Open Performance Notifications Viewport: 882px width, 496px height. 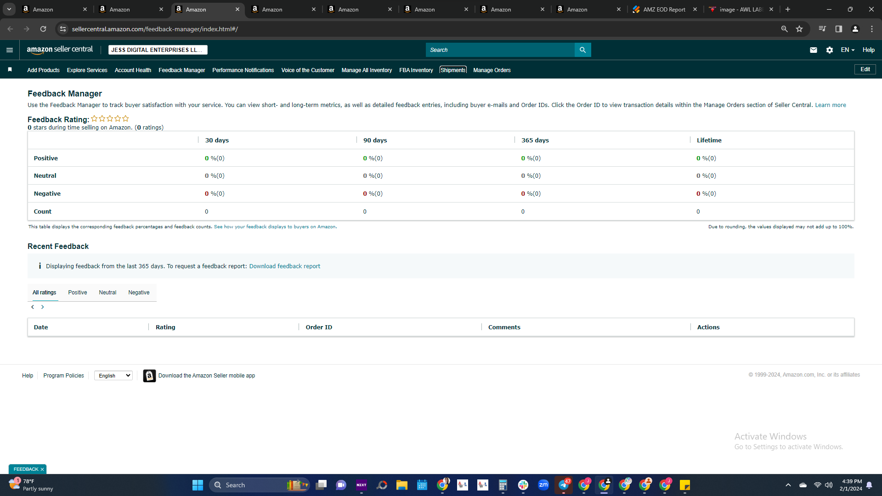(243, 70)
